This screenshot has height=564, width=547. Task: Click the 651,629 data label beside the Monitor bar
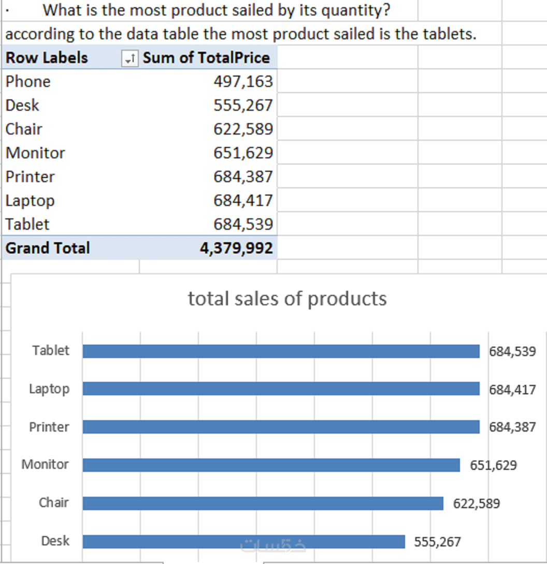(493, 465)
